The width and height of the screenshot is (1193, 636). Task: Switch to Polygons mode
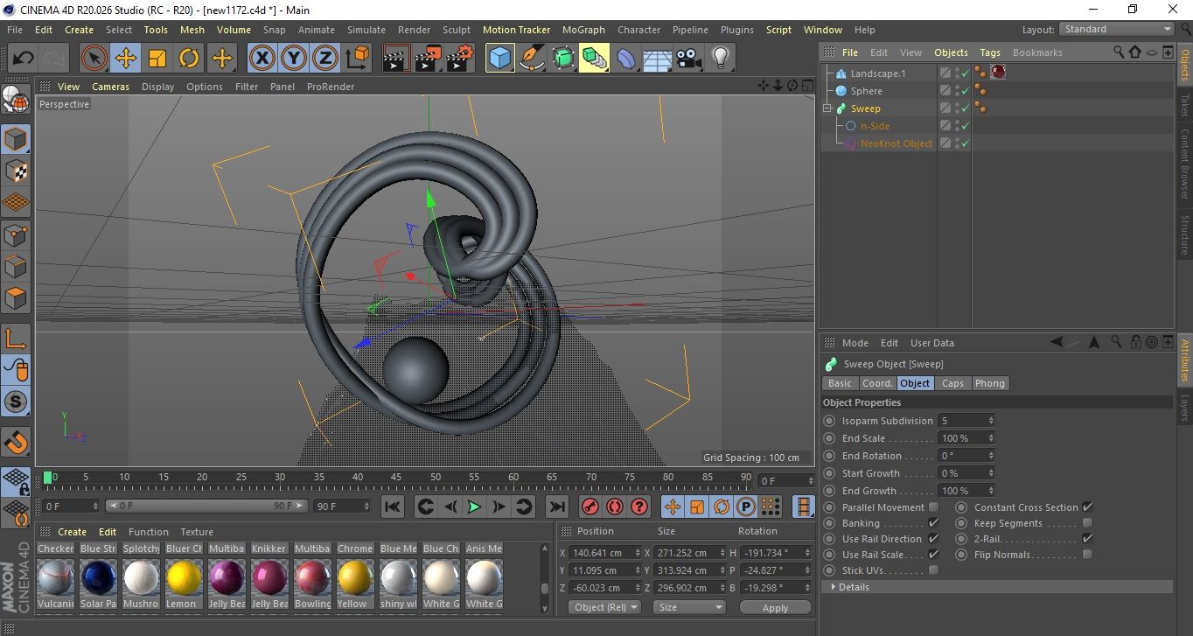pos(16,297)
